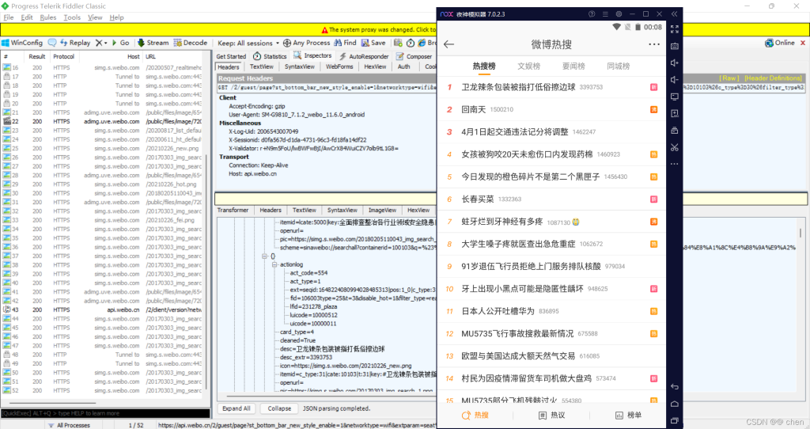Toggle Stream mode in Fiddler
Viewport: 810px width, 429px height.
pos(153,43)
